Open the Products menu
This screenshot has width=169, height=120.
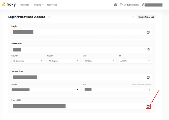(x=25, y=5)
